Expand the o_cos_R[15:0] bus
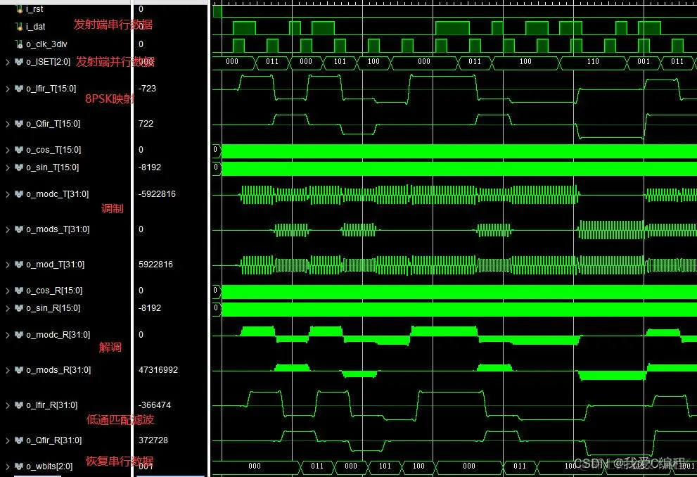Image resolution: width=697 pixels, height=477 pixels. click(8, 291)
